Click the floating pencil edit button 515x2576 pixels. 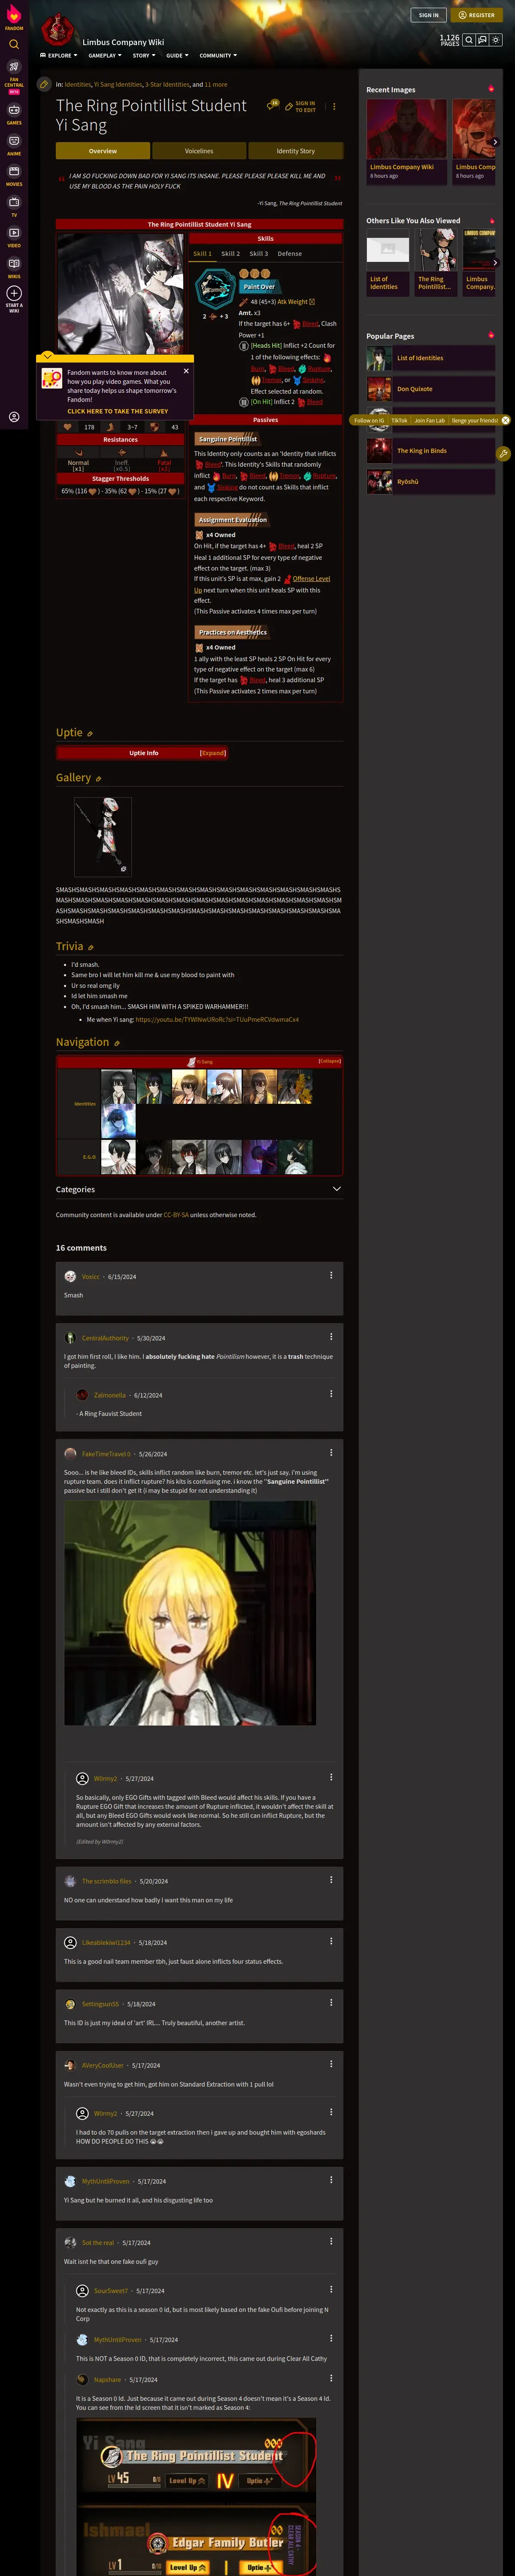[504, 453]
